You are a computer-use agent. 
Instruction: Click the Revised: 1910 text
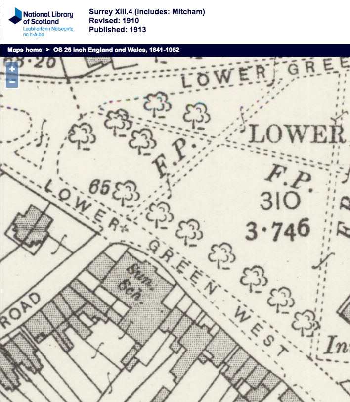click(114, 20)
